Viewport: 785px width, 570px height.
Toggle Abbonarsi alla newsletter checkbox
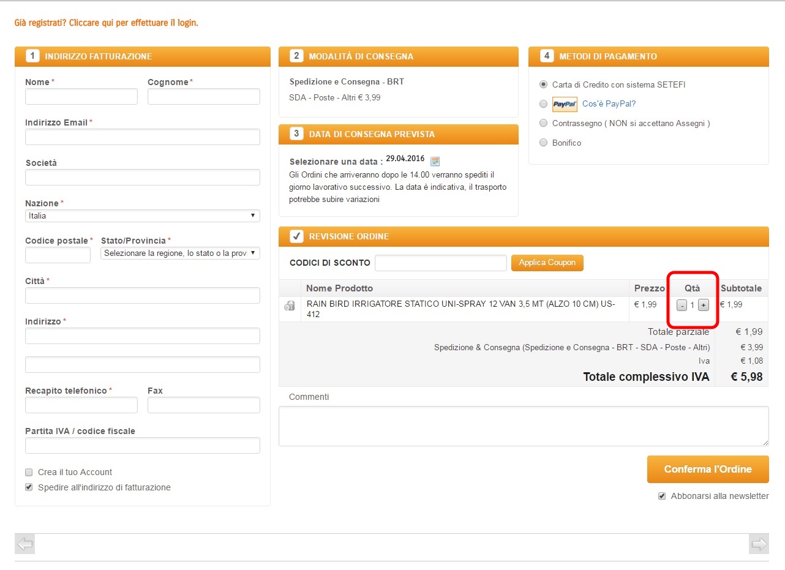point(661,496)
